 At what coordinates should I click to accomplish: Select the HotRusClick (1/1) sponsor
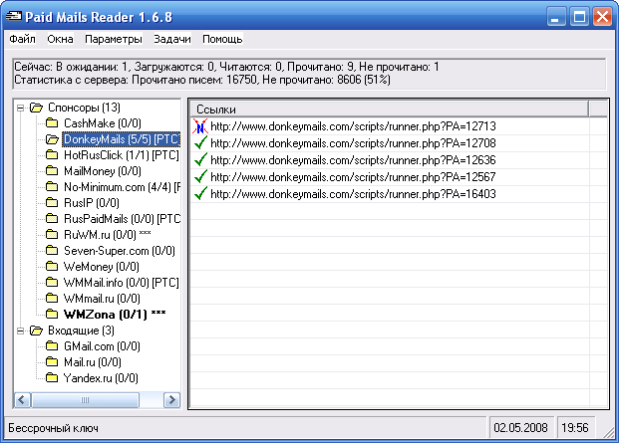point(122,155)
